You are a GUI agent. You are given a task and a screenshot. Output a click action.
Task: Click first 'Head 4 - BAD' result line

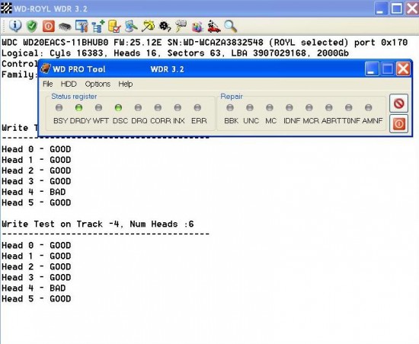coord(34,192)
